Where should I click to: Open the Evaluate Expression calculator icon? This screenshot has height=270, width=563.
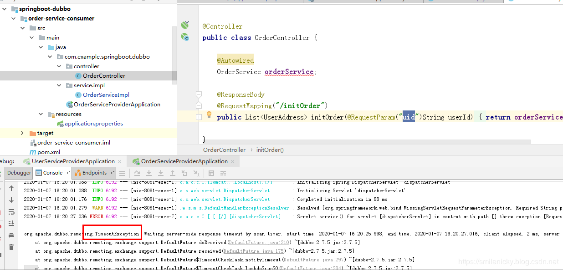coord(211,173)
